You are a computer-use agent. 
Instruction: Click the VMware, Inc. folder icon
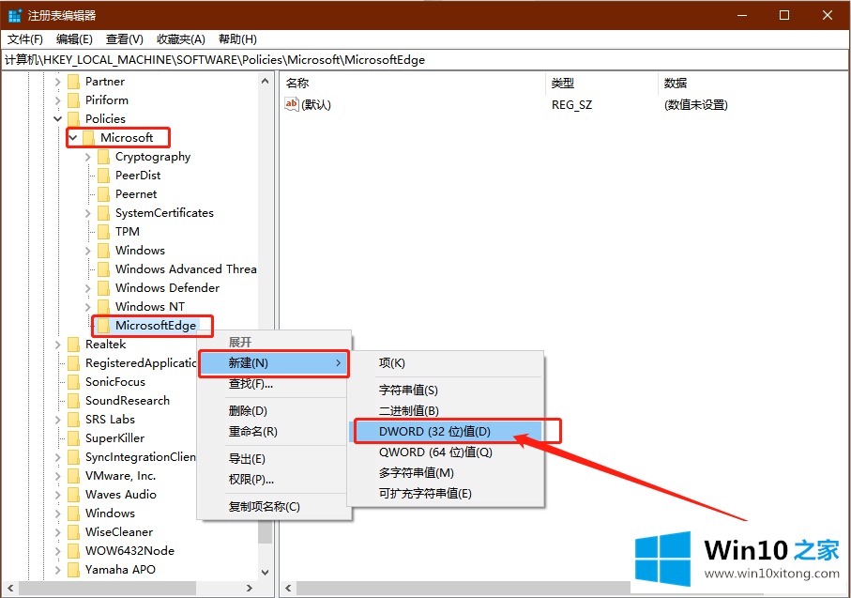point(73,476)
